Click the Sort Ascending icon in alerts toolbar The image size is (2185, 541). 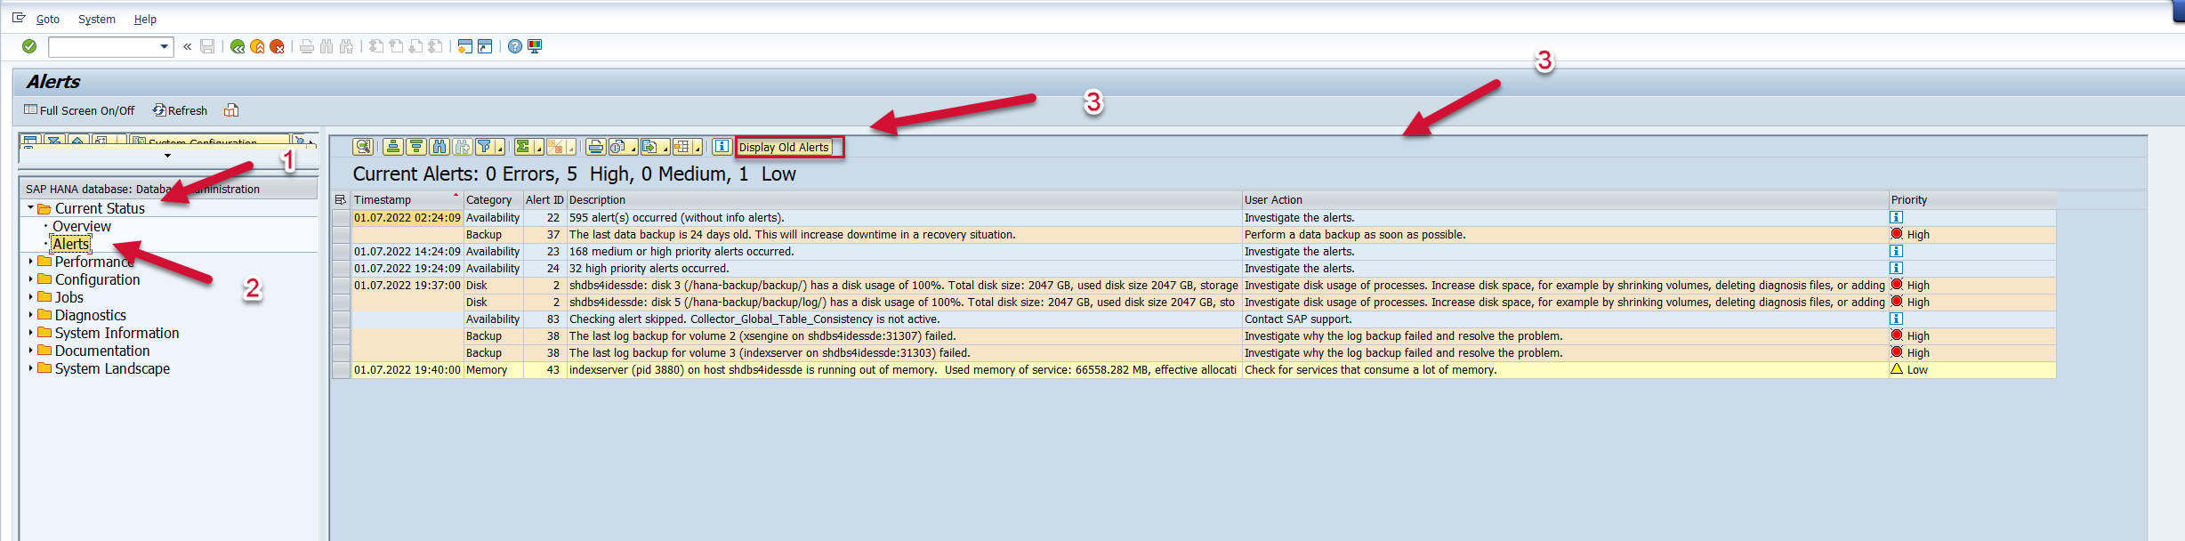pos(393,147)
